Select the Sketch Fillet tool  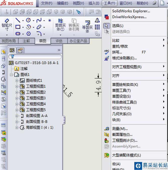(39, 34)
